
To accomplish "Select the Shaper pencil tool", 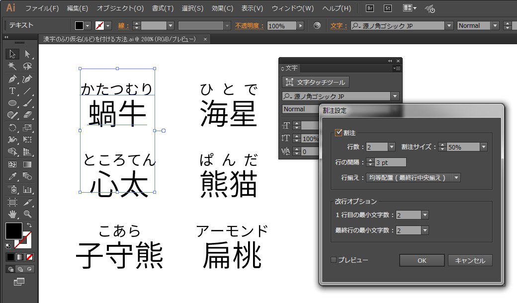I will [12, 115].
